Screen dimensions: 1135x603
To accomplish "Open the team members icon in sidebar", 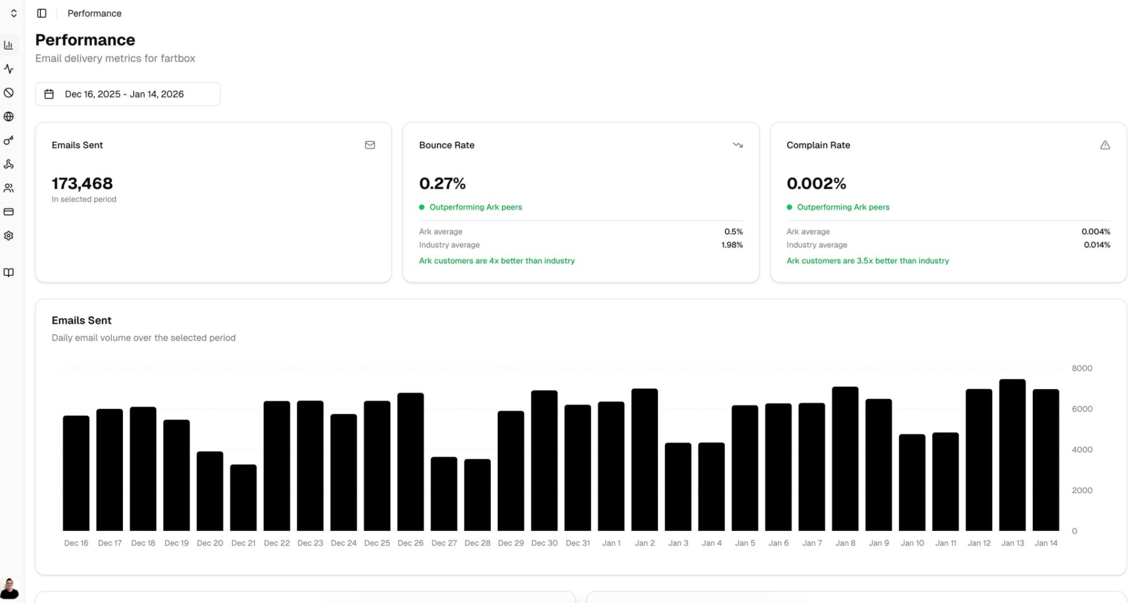I will (x=9, y=188).
